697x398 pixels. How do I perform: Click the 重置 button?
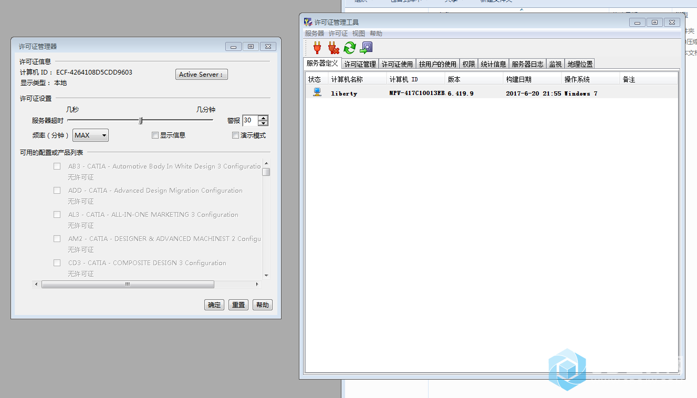(238, 305)
